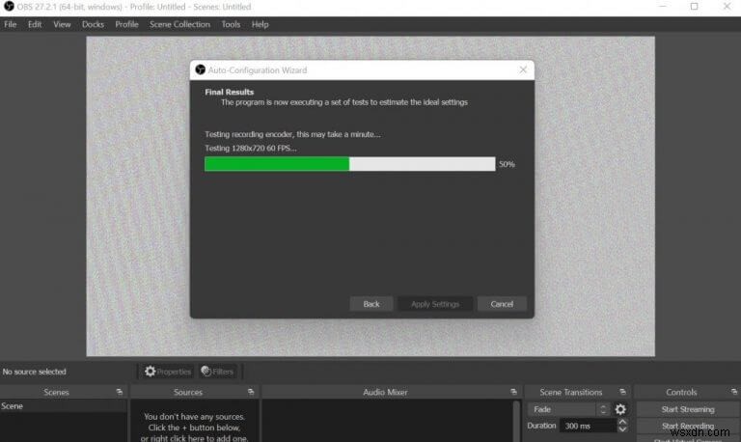Open the Scene Collection menu
The width and height of the screenshot is (741, 442).
pyautogui.click(x=179, y=24)
